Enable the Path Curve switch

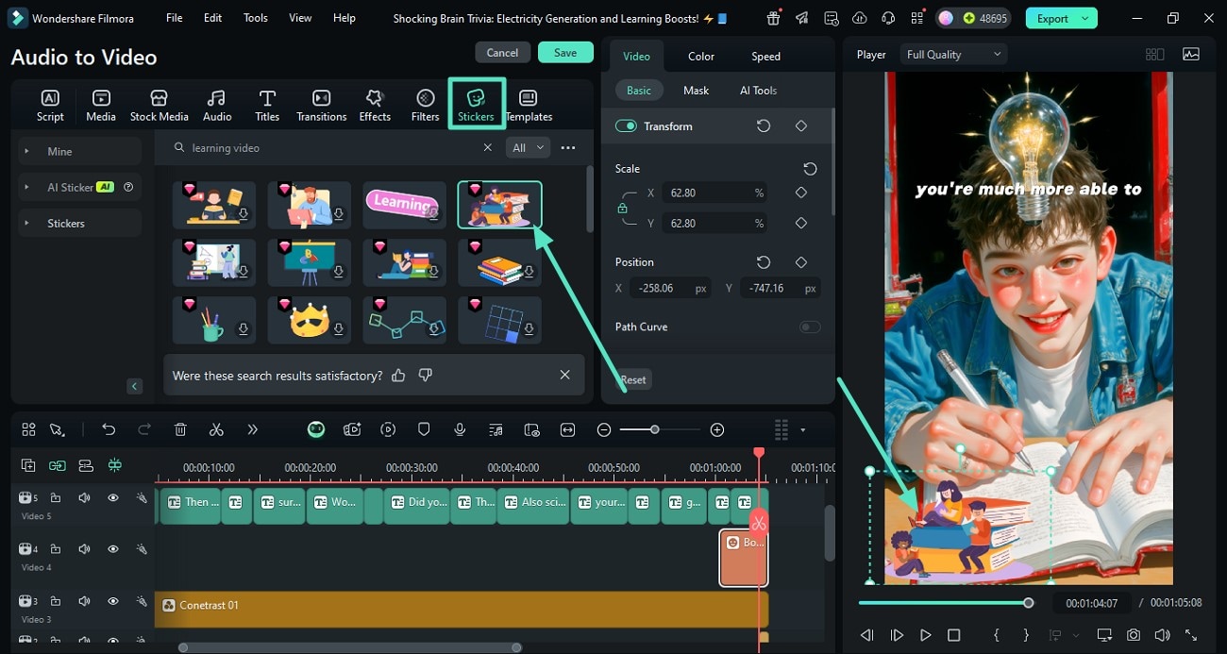[x=809, y=327]
